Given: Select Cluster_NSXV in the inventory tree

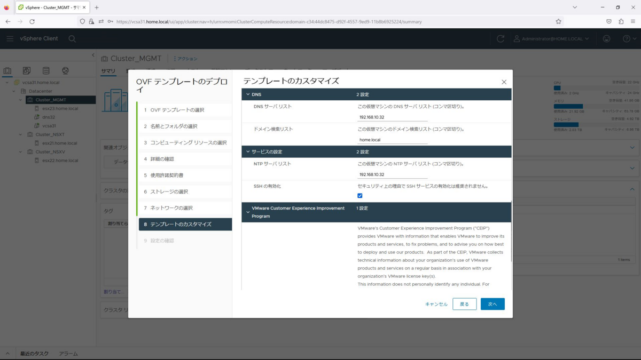Looking at the screenshot, I should coord(50,151).
